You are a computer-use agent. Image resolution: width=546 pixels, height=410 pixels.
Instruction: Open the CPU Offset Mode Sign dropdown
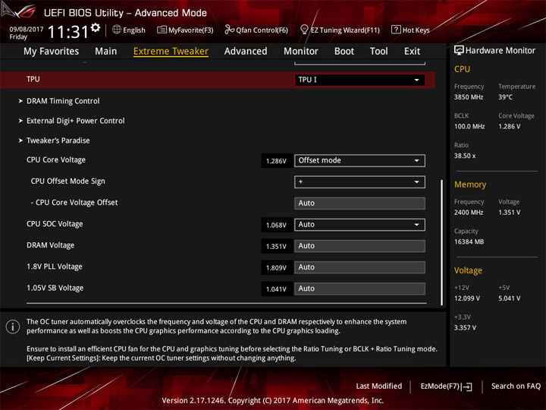[359, 182]
